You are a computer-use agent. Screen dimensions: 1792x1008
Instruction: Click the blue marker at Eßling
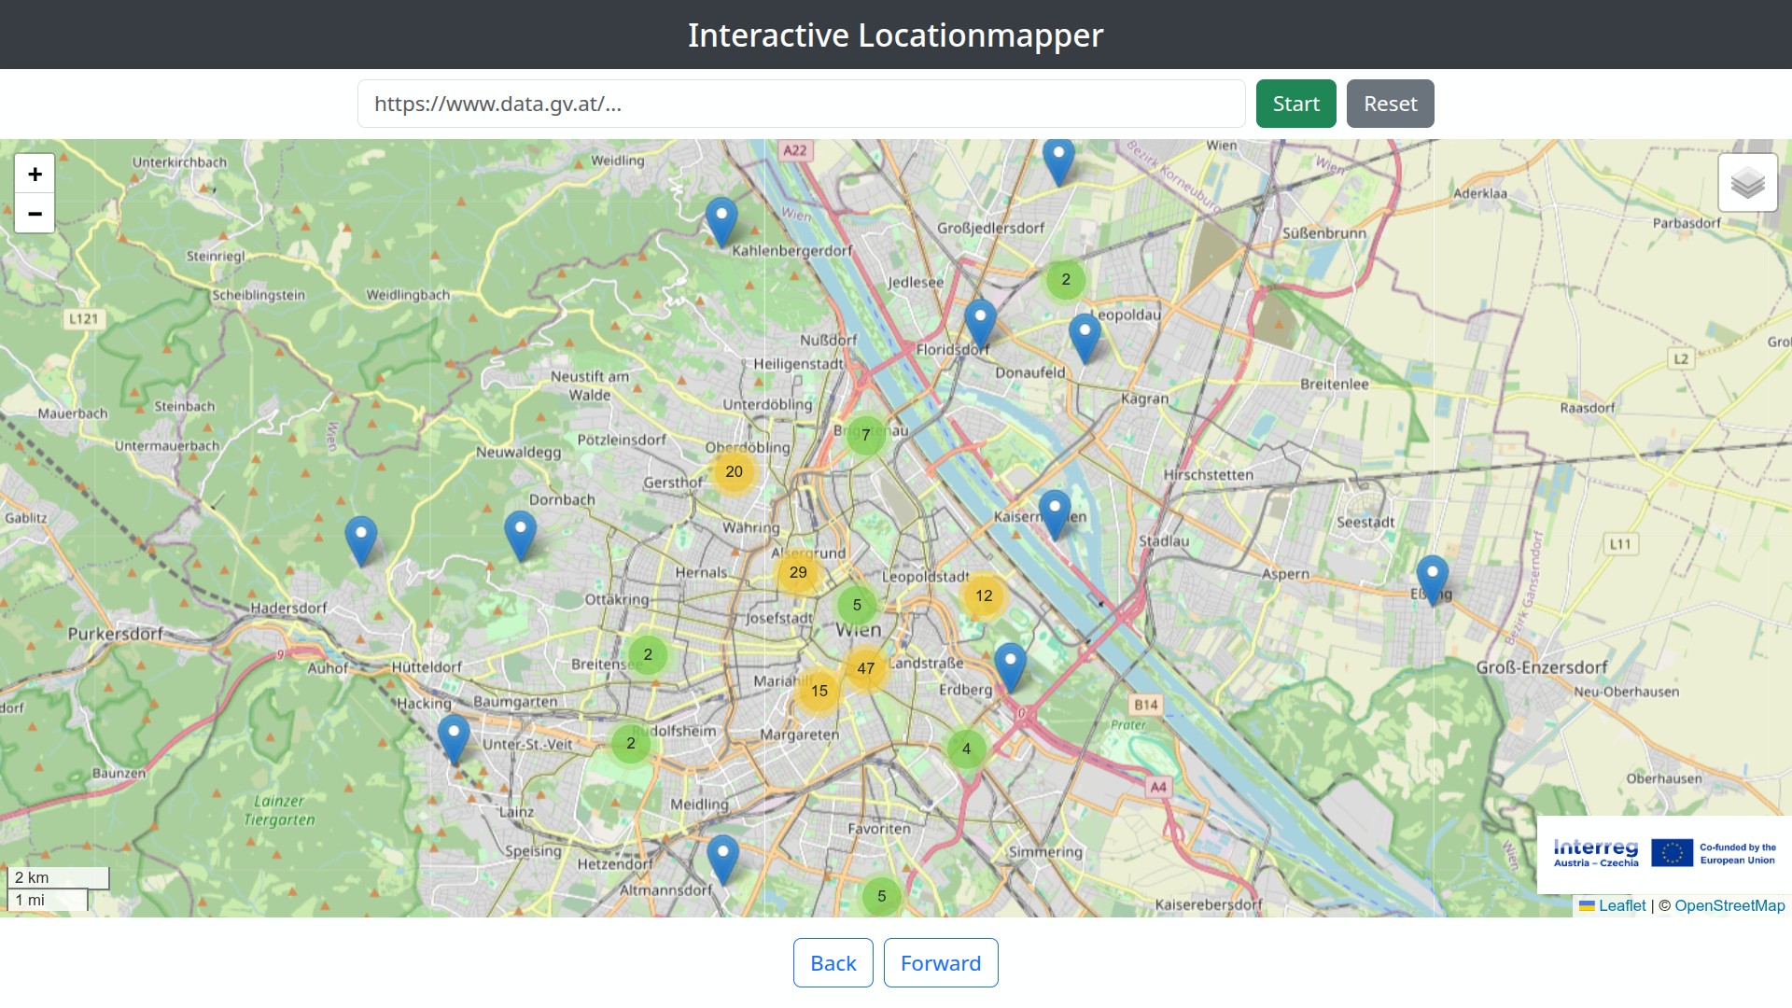1433,580
